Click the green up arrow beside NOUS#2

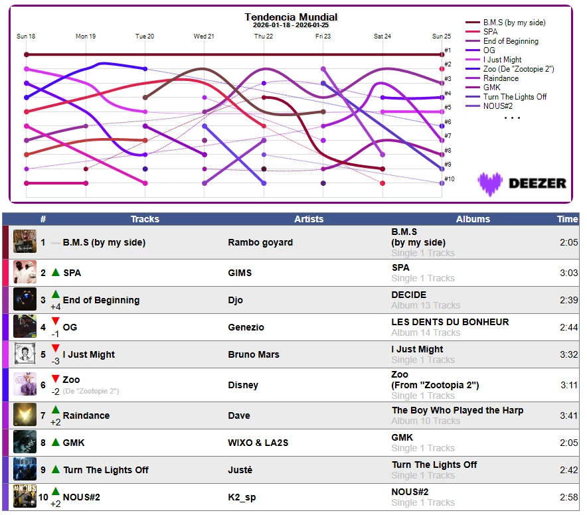55,491
